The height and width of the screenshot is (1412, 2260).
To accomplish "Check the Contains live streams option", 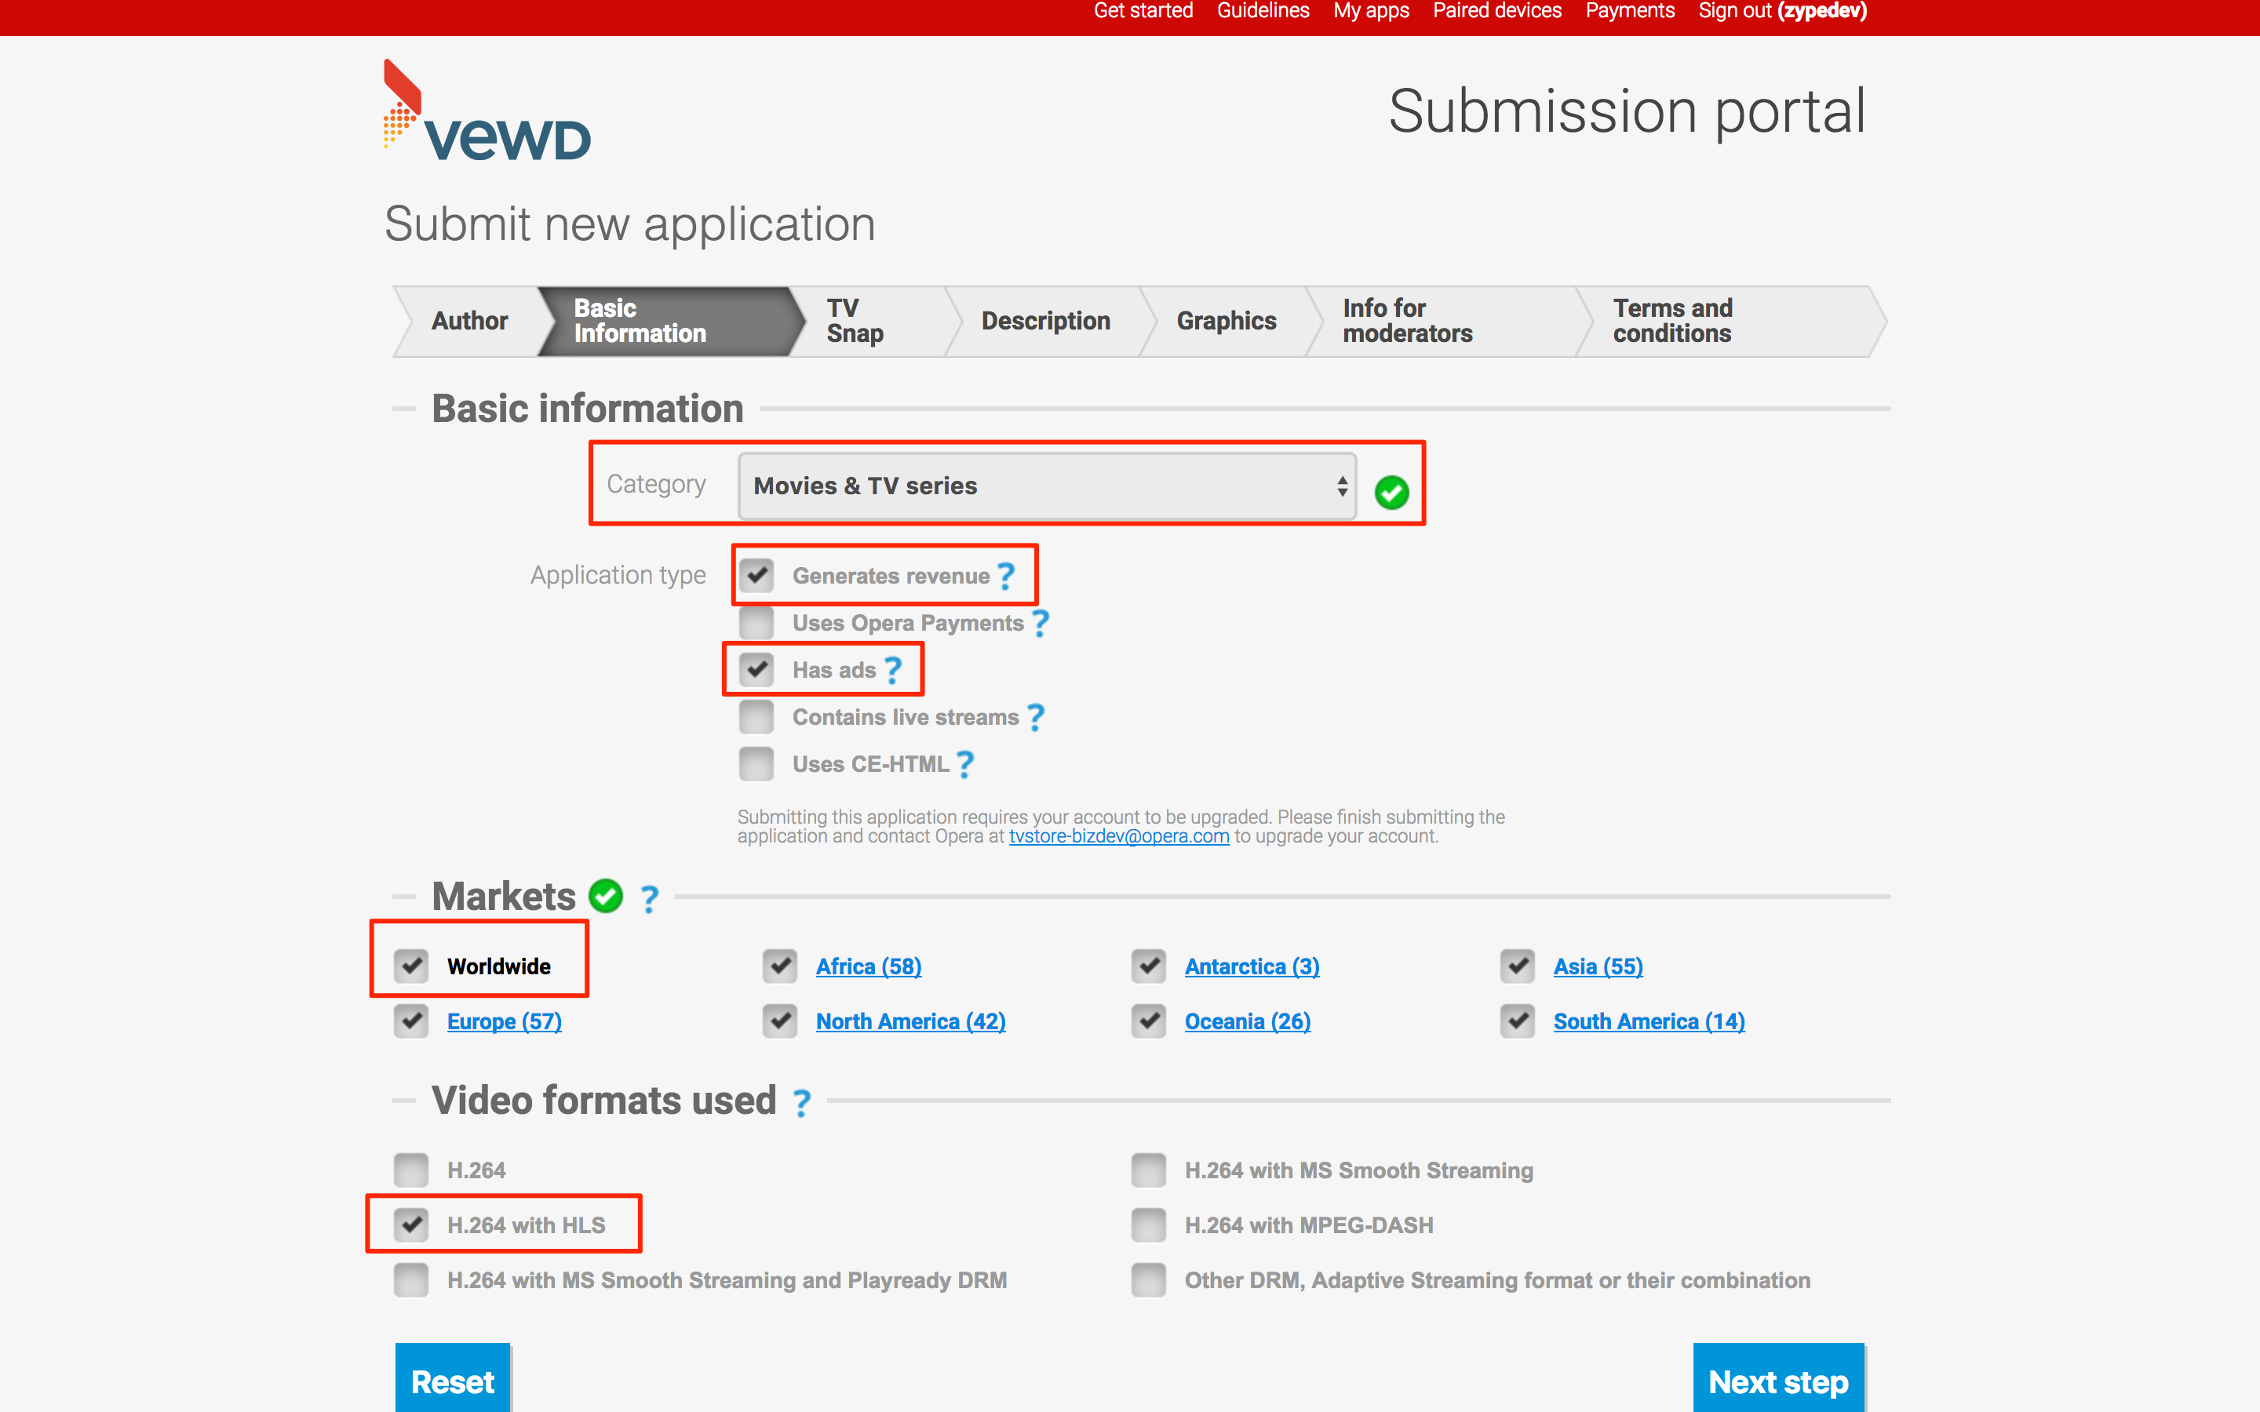I will click(x=756, y=716).
